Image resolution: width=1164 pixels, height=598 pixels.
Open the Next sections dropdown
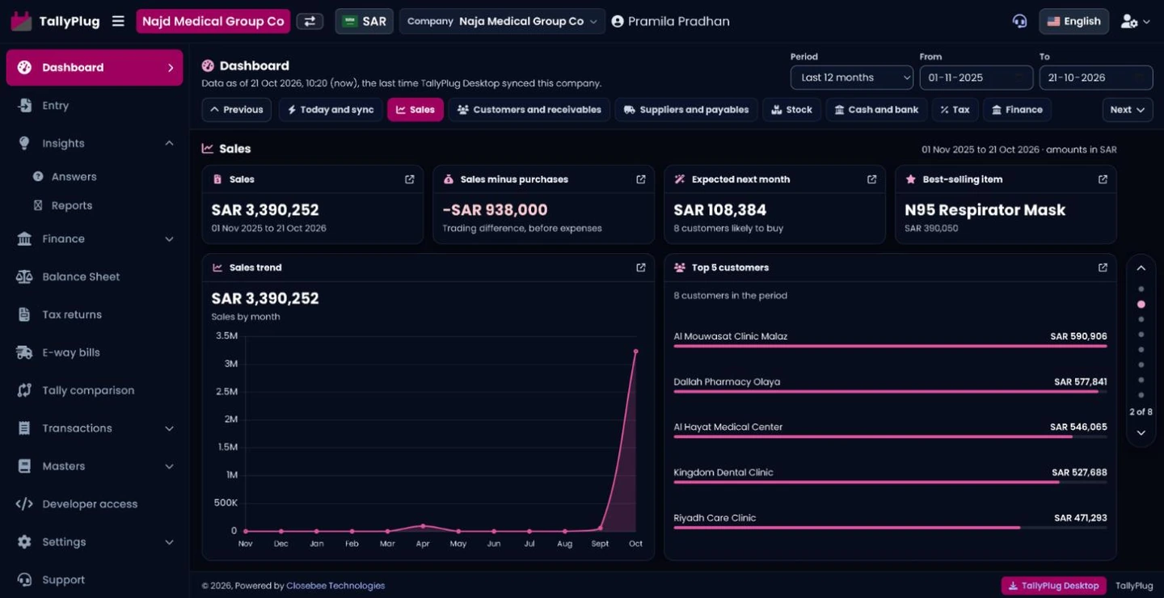(1128, 110)
